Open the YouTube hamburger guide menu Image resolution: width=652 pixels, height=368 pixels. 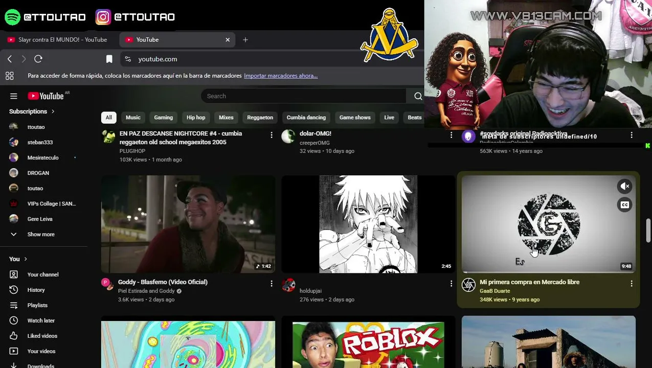14,96
